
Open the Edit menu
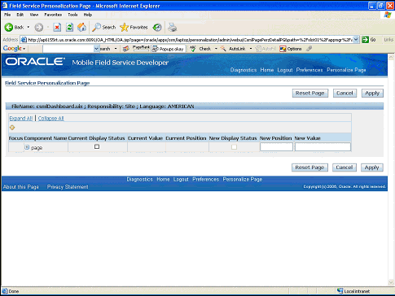click(20, 15)
